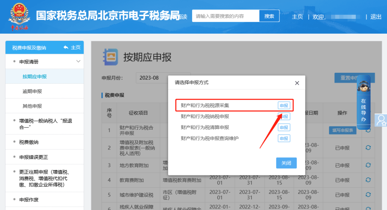
Task: Click 增值税教育费附加 cell in row 4
Action: (x=182, y=180)
